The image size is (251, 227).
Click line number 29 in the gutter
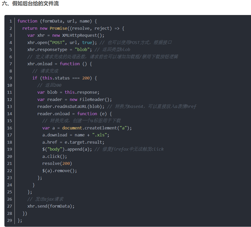(x=10, y=220)
